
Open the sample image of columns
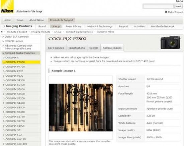[x=81, y=107]
